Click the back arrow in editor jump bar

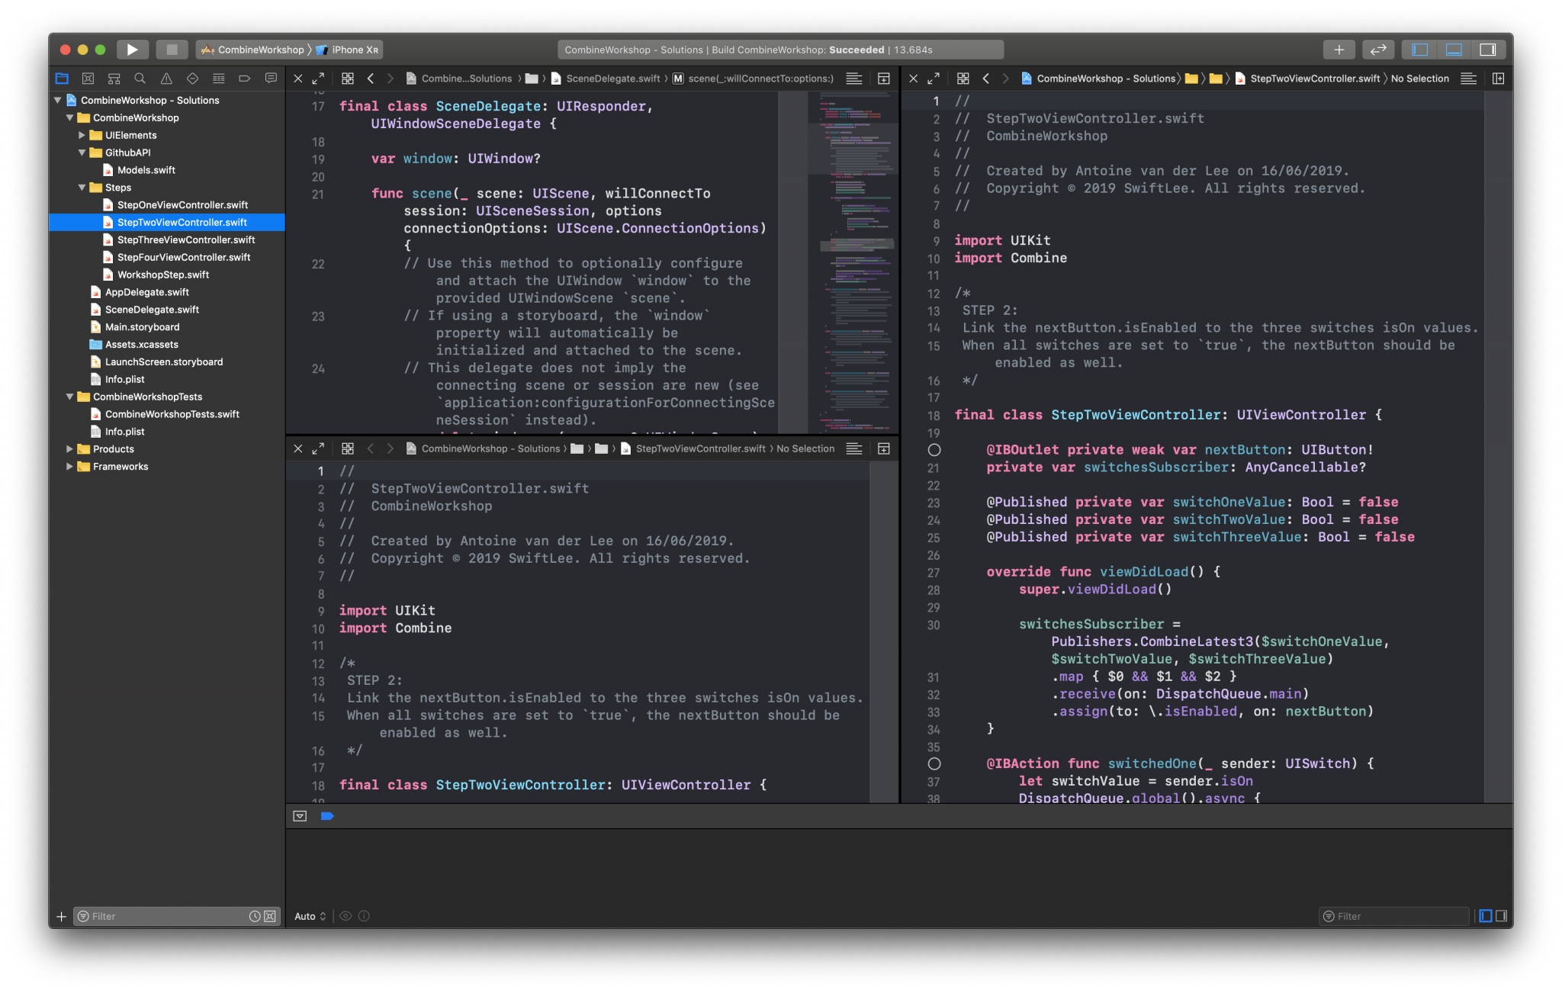point(371,78)
